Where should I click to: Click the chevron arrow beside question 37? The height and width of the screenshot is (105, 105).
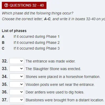[22, 100]
